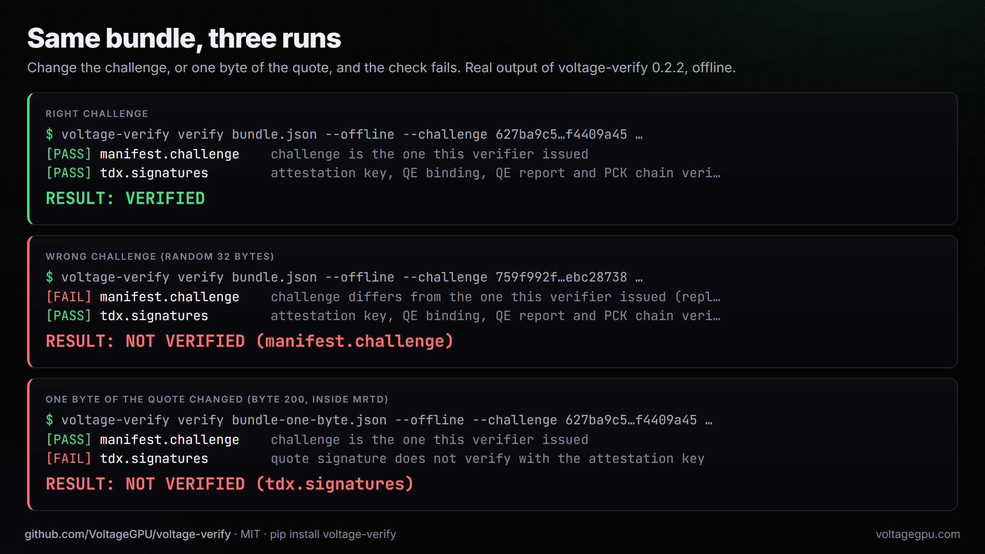The image size is (985, 554).
Task: Open the voltagegpu.com link in the footer
Action: tap(918, 534)
